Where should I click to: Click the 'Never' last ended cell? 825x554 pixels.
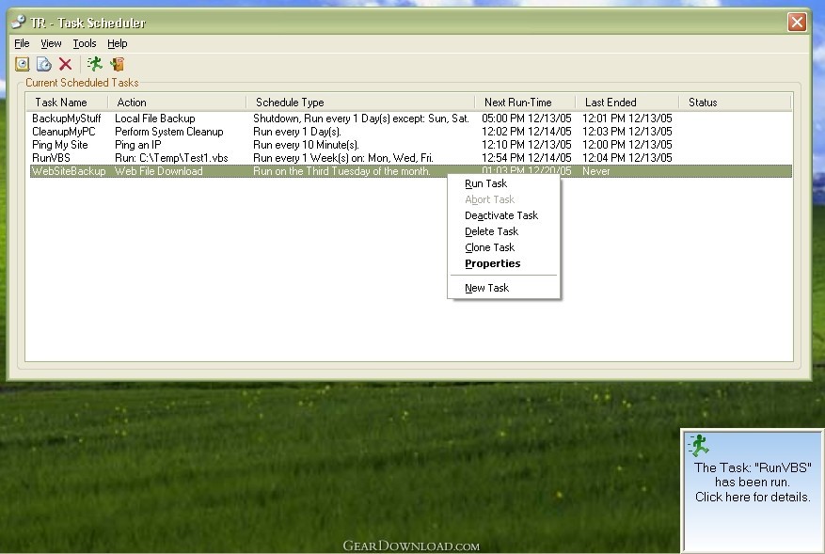click(596, 171)
